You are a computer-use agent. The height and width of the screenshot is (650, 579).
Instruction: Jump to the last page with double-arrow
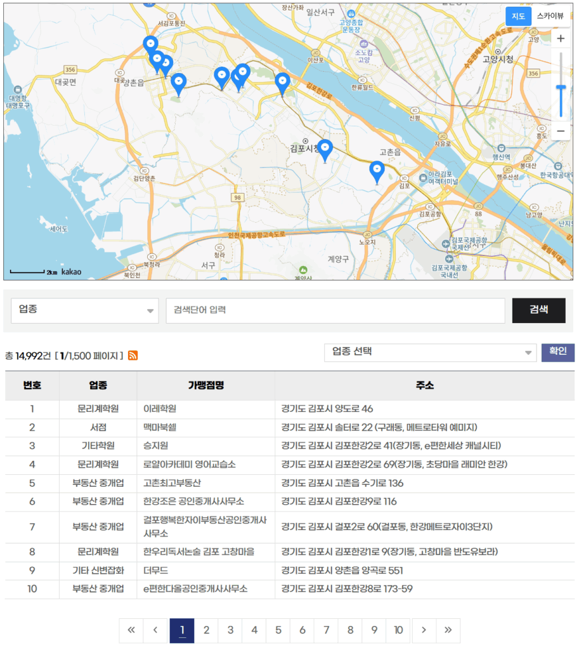(x=448, y=630)
